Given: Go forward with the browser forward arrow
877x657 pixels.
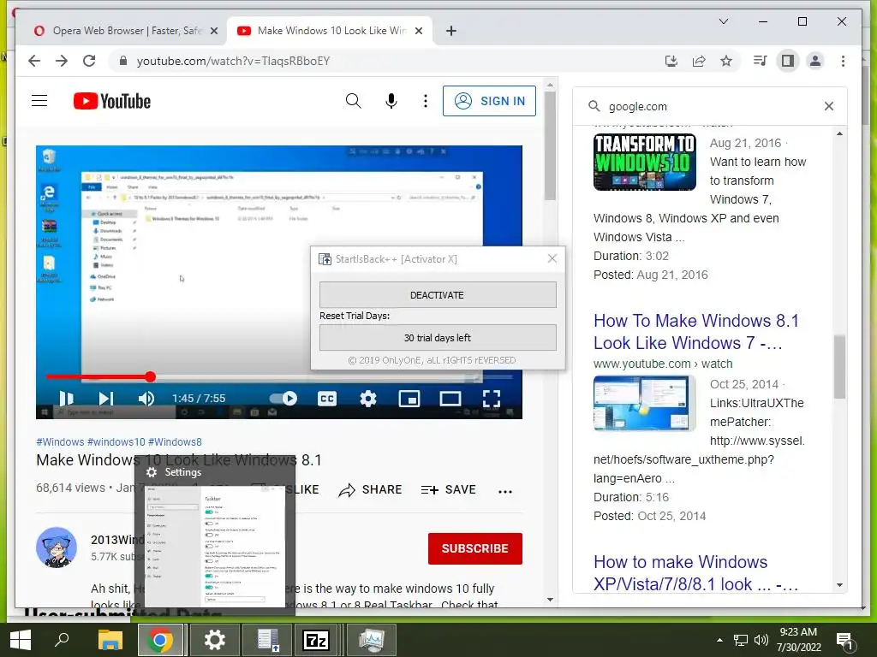Looking at the screenshot, I should 62,61.
